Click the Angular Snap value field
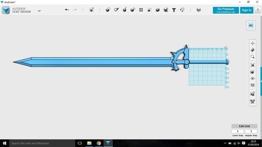262x147 pixels. [x=251, y=131]
